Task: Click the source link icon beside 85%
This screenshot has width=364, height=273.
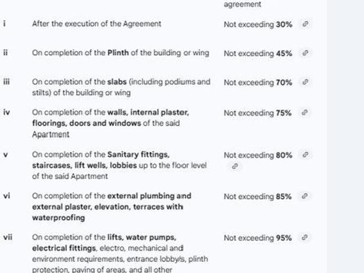Action: [305, 197]
